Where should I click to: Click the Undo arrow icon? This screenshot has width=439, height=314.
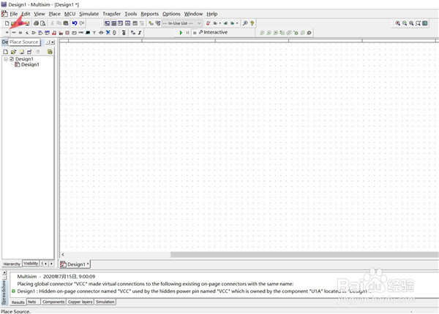point(75,23)
